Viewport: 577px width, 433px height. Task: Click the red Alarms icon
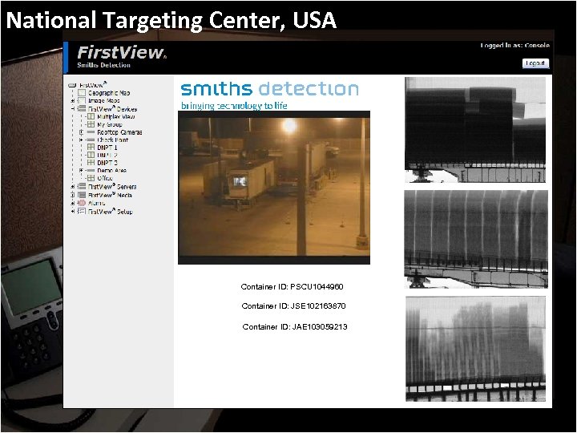[x=82, y=203]
